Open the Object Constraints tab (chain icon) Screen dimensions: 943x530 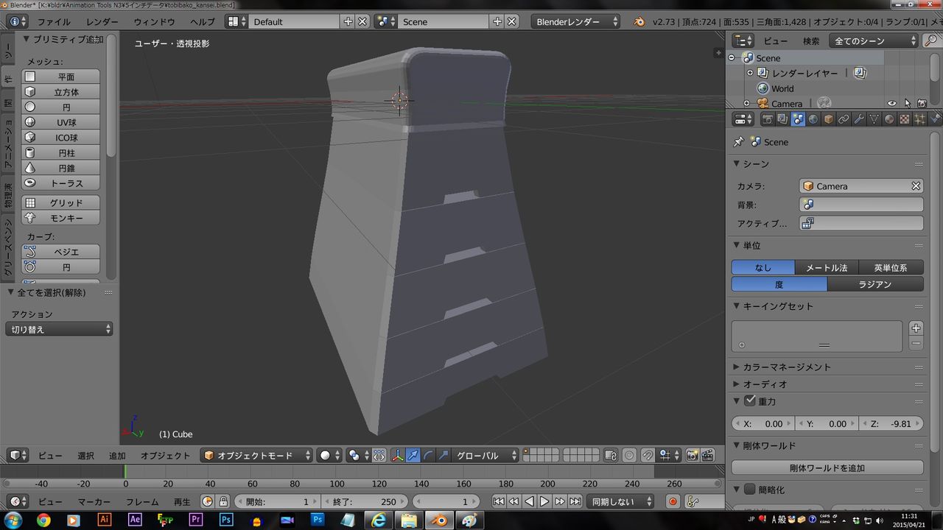[x=844, y=119]
